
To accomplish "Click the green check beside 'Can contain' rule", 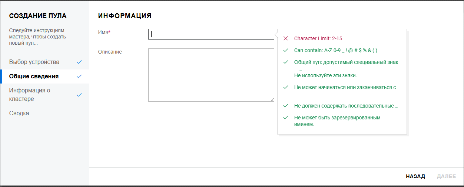I will 285,50.
